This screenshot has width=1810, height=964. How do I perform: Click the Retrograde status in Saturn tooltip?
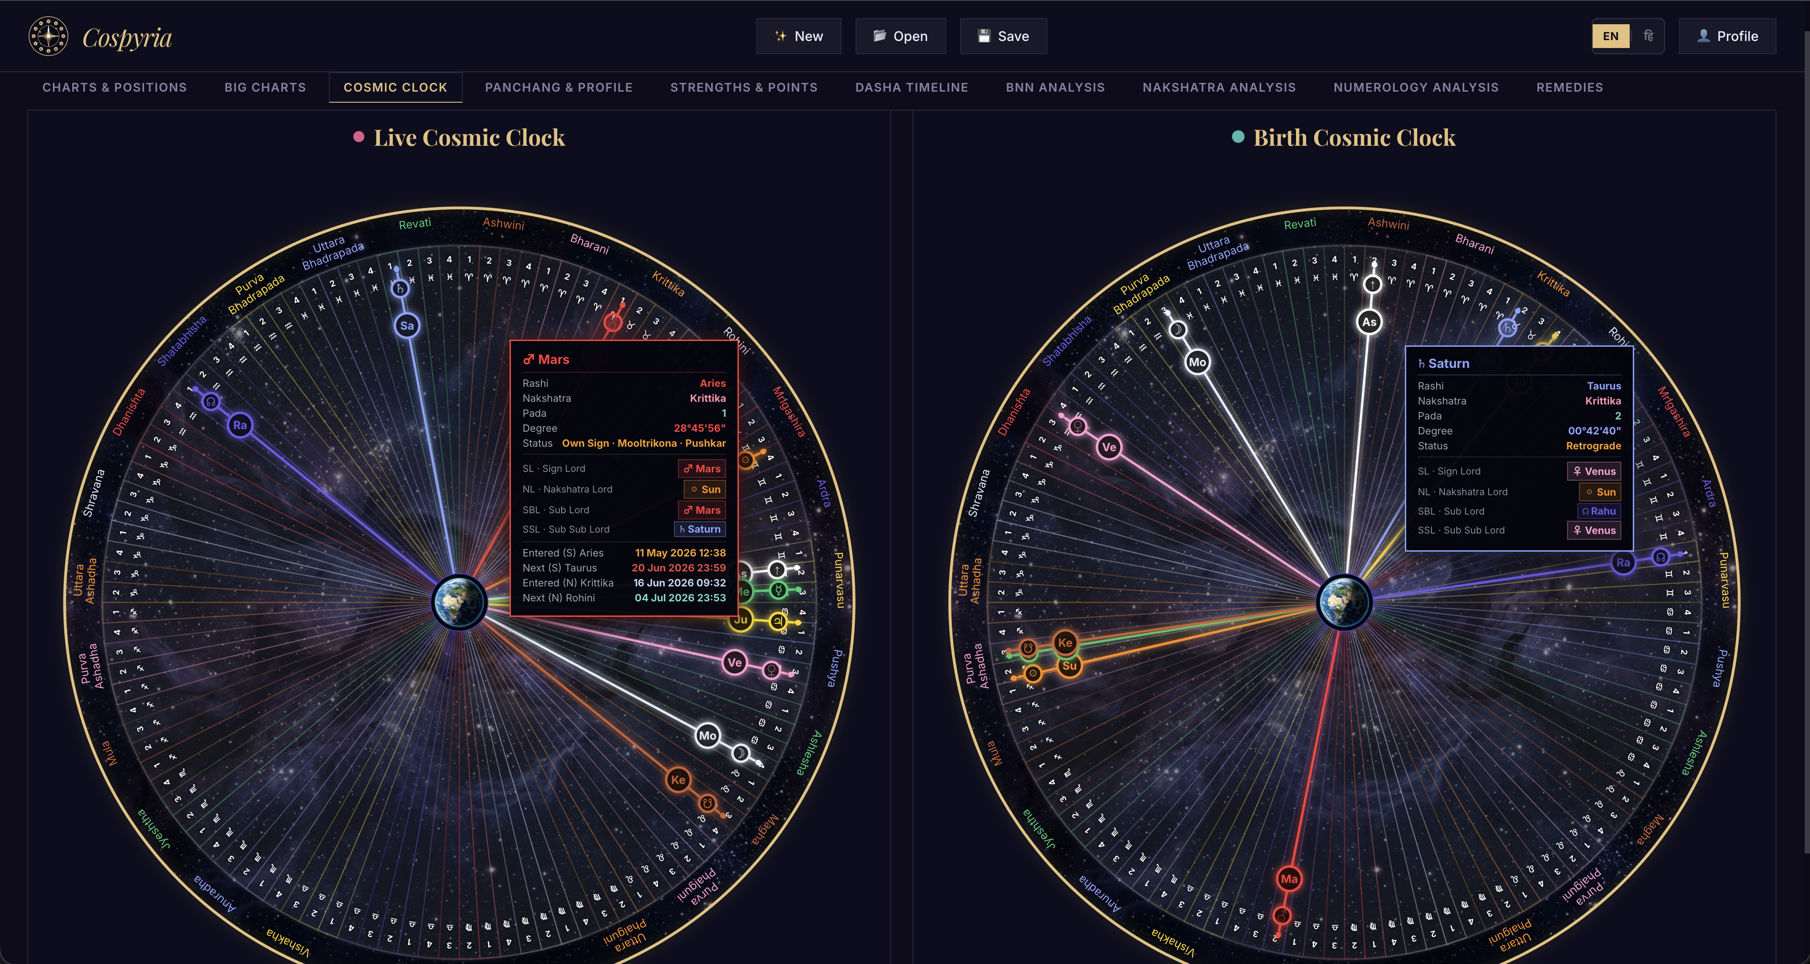click(1593, 446)
